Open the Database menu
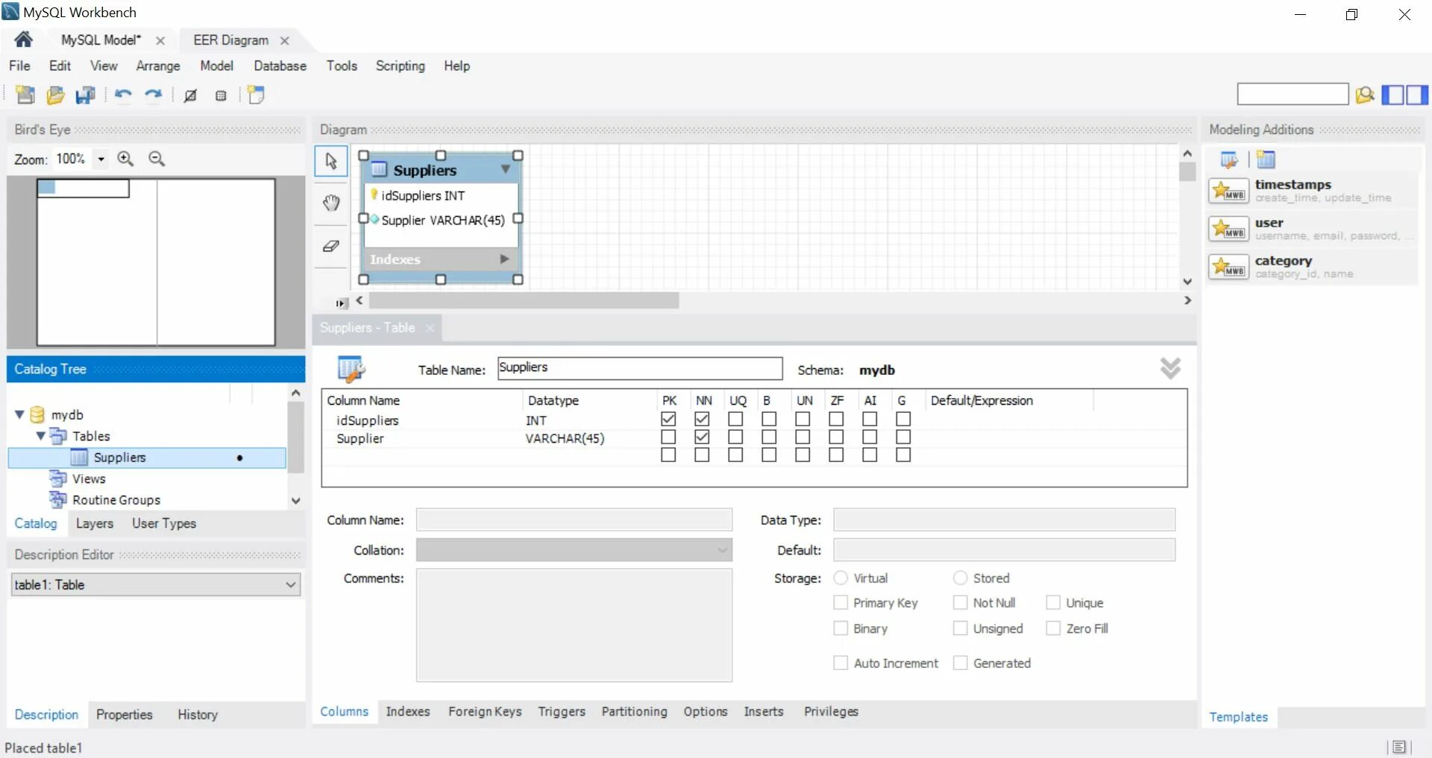The width and height of the screenshot is (1432, 758). [x=280, y=66]
